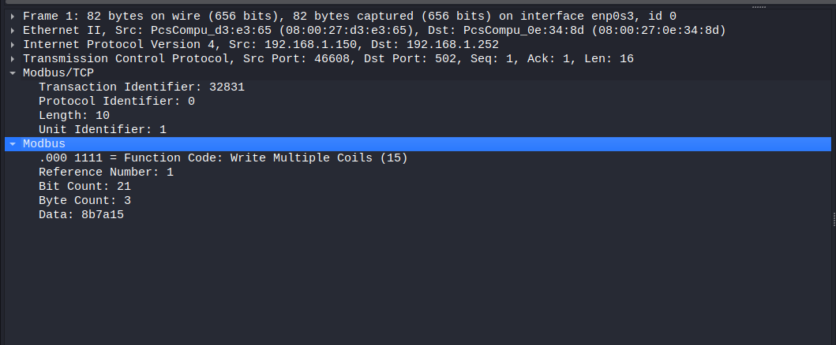This screenshot has height=345, width=836.
Task: Select the Byte Count: 3 row
Action: 84,200
